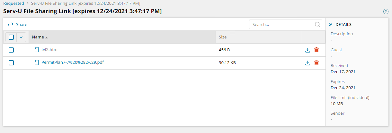Tick the checkbox for tvl2.htm
This screenshot has width=392, height=133.
(x=11, y=50)
